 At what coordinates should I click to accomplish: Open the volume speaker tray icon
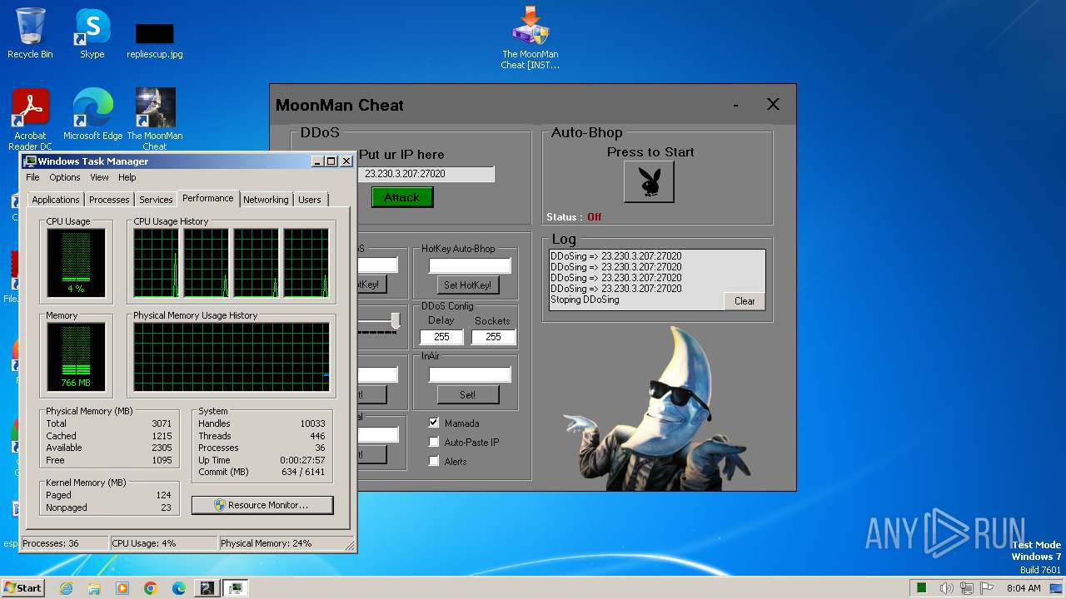coord(947,588)
